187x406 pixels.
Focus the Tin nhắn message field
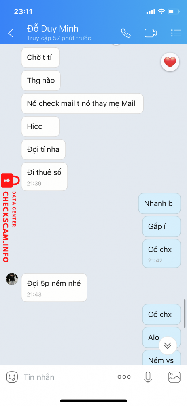[67, 377]
